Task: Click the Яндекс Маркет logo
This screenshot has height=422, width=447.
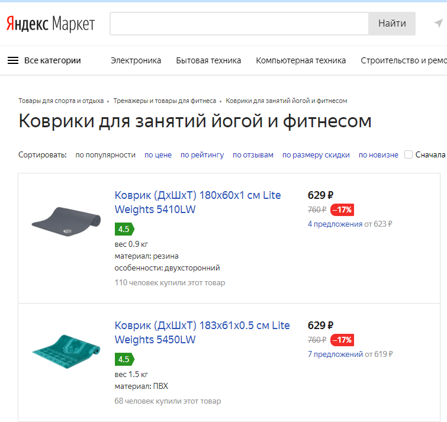Action: 50,24
